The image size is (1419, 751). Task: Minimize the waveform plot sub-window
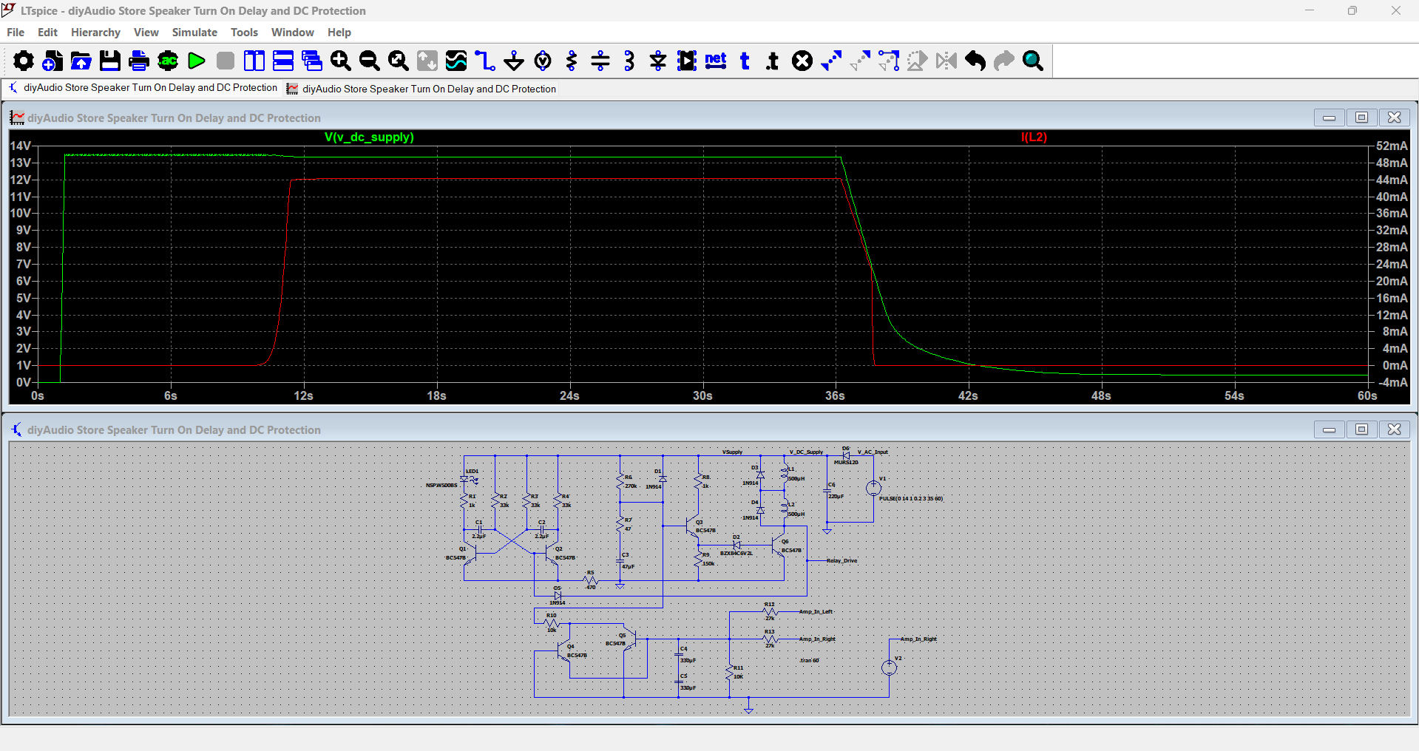click(1329, 118)
